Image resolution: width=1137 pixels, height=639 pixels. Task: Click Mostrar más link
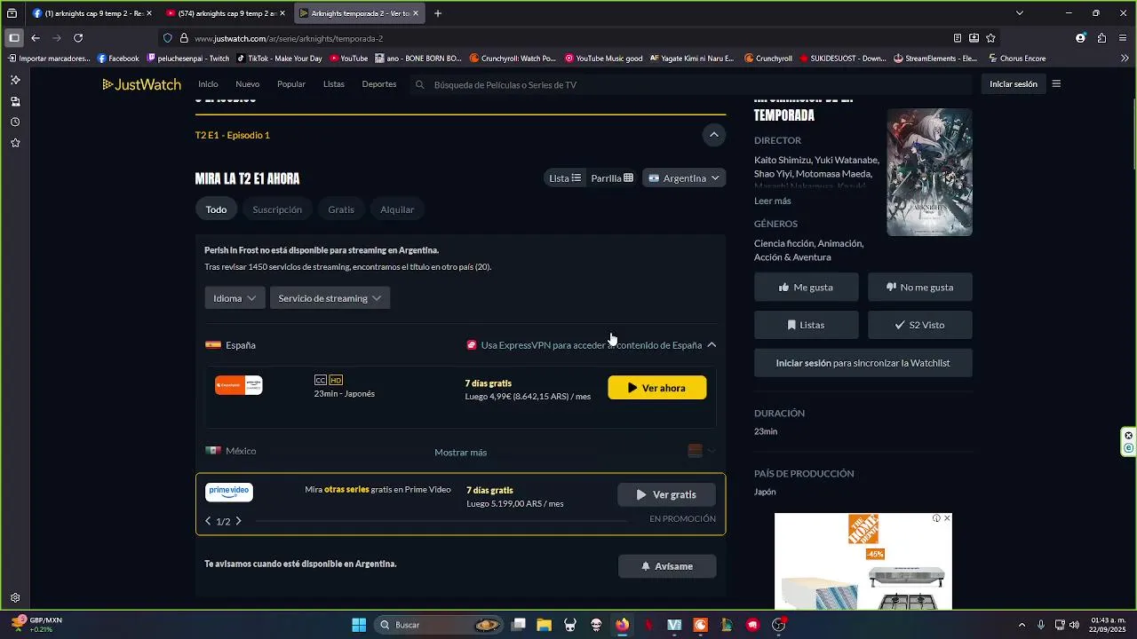[x=460, y=453]
